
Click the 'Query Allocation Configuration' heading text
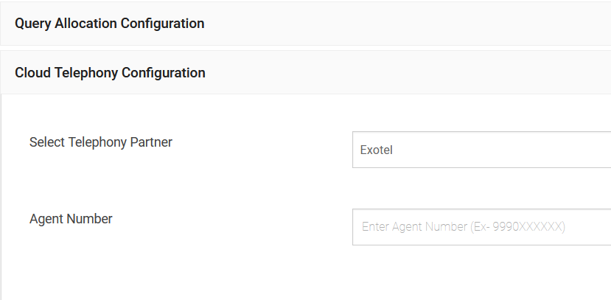(110, 24)
